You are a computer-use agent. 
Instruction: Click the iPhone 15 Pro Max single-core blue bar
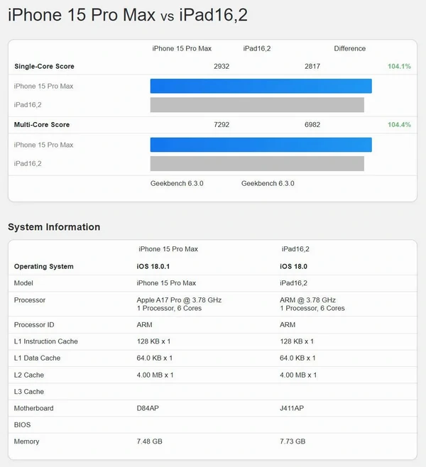tap(261, 86)
